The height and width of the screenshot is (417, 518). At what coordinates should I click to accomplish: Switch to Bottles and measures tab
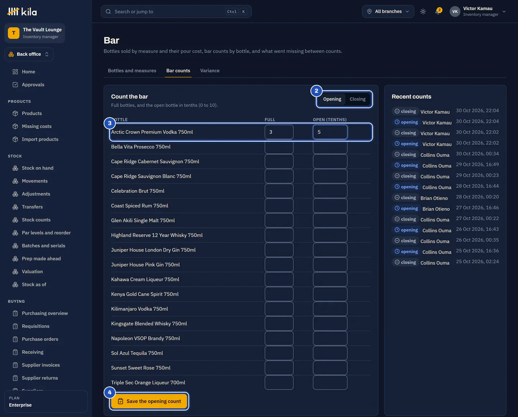132,70
